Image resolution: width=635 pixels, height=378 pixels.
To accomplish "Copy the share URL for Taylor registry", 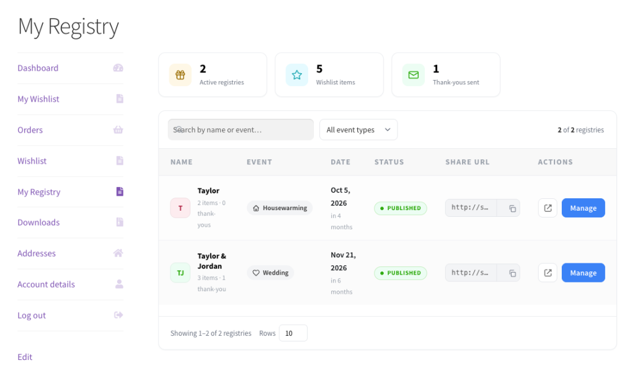I will [512, 208].
